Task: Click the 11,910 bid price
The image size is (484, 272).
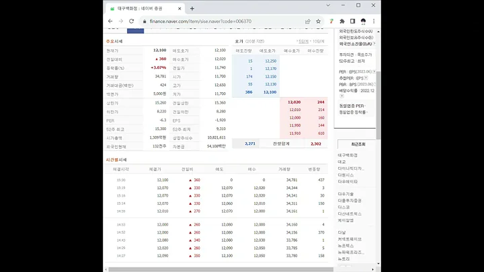Action: [x=295, y=133]
